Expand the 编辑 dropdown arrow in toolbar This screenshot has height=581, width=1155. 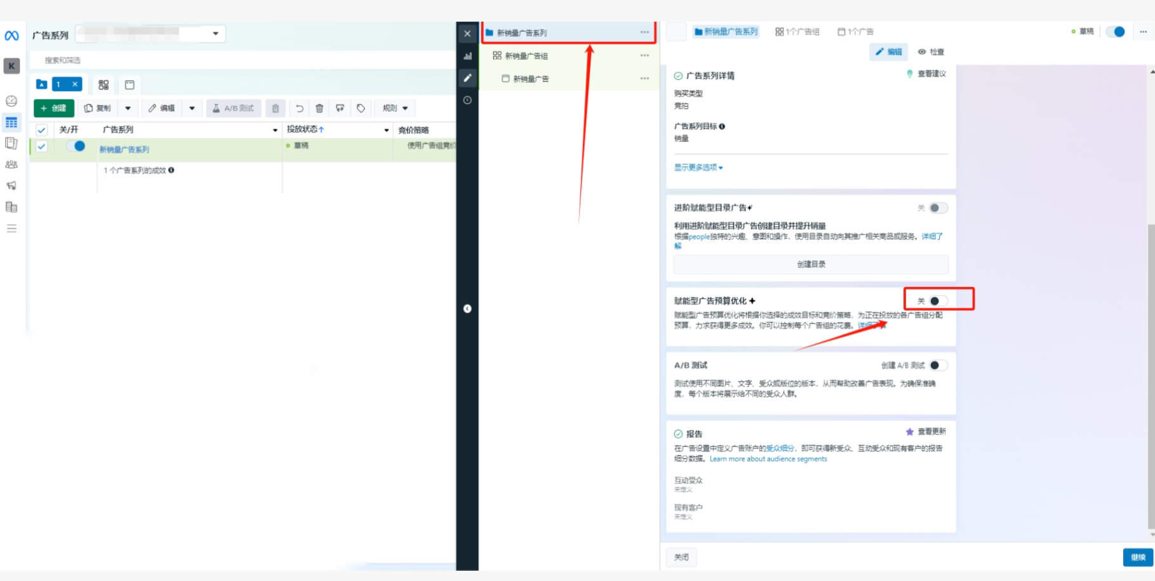(x=192, y=109)
